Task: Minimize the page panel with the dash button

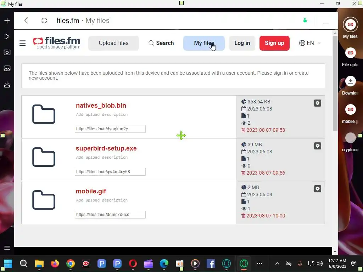Action: coord(325,23)
